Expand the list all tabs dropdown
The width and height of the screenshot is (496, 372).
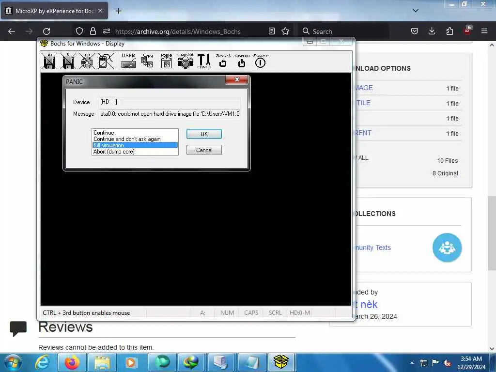click(x=415, y=11)
